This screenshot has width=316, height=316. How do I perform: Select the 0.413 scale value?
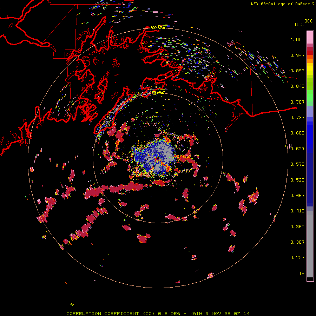click(x=297, y=211)
